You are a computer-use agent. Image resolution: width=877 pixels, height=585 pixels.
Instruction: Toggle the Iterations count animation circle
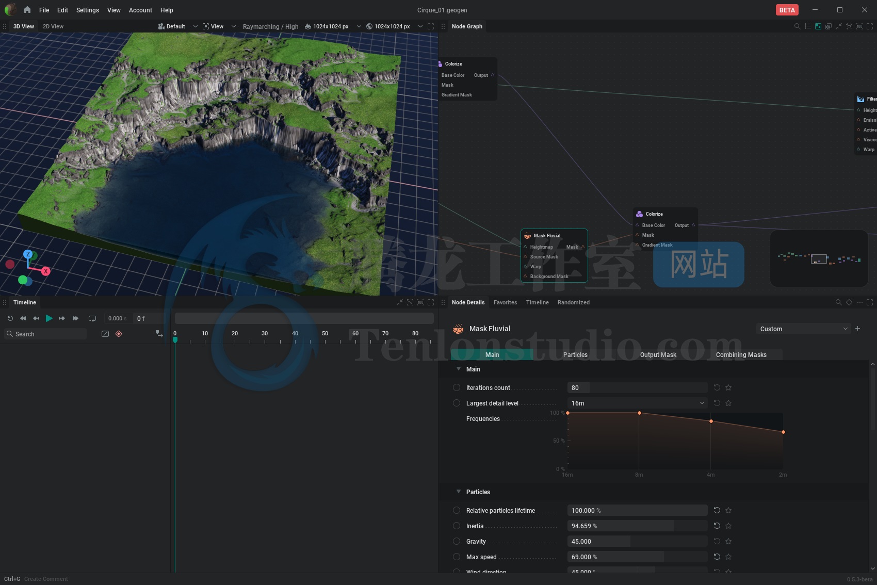tap(457, 387)
